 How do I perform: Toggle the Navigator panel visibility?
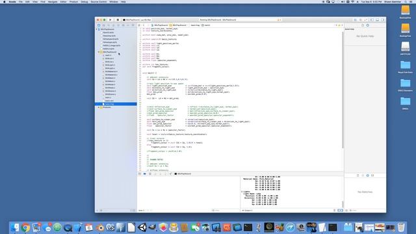372,20
